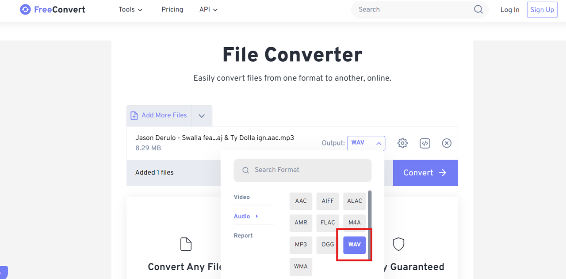This screenshot has height=279, width=566.
Task: Click the API code icon beside output
Action: tap(425, 143)
